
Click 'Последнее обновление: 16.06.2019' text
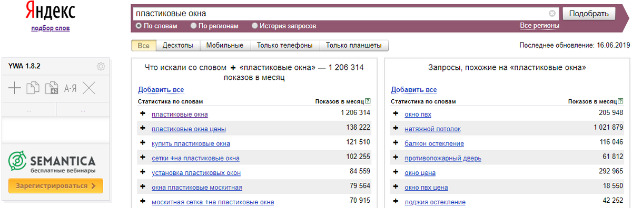[x=575, y=45]
